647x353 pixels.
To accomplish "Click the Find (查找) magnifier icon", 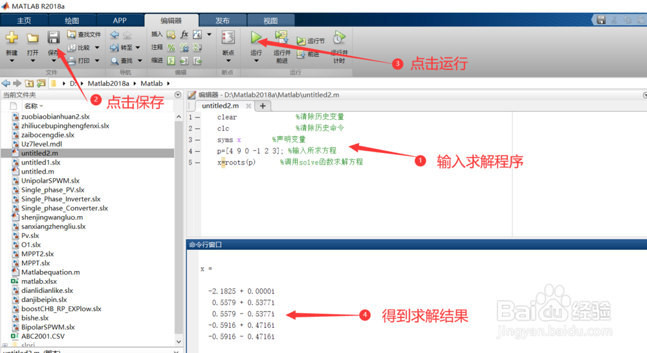I will (x=115, y=61).
